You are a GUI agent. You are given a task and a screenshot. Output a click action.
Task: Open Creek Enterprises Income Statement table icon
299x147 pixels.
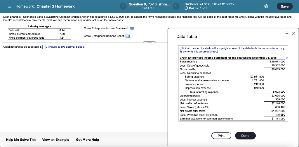(132, 28)
